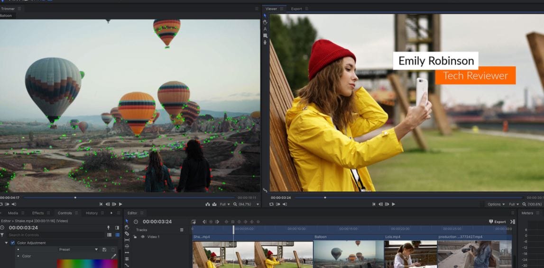Select the Freehand mask pen tool in Viewer
The image size is (544, 268).
pos(265,42)
